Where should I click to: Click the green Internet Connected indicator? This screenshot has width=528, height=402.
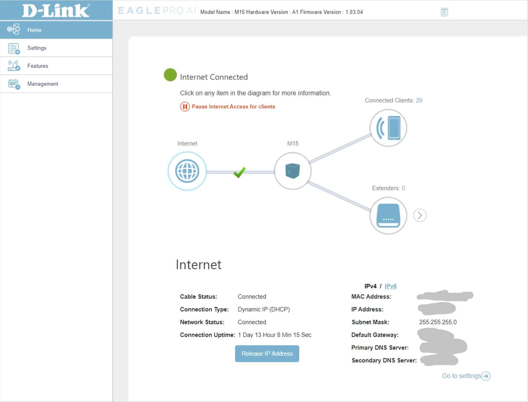(x=170, y=75)
